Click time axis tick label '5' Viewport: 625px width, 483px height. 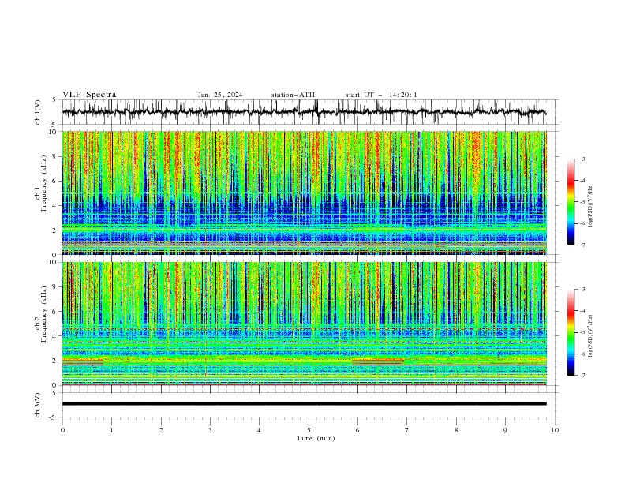pos(309,430)
